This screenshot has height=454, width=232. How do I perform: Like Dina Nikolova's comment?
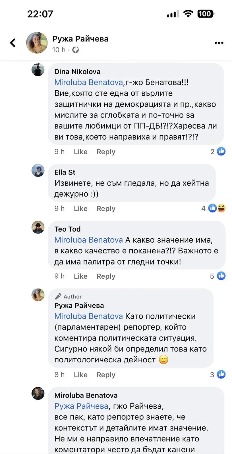pos(80,152)
